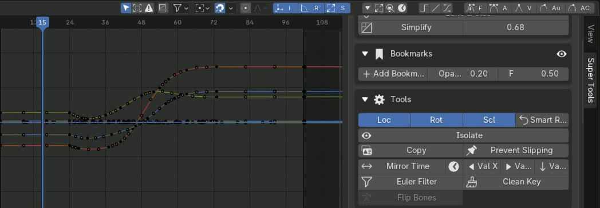The width and height of the screenshot is (600, 208).
Task: Open the triangle dropdown in header toolbar
Action: pyautogui.click(x=368, y=7)
